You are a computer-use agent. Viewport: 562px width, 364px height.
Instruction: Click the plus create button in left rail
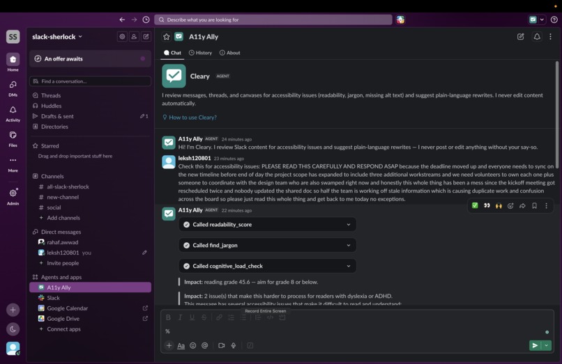pos(13,310)
